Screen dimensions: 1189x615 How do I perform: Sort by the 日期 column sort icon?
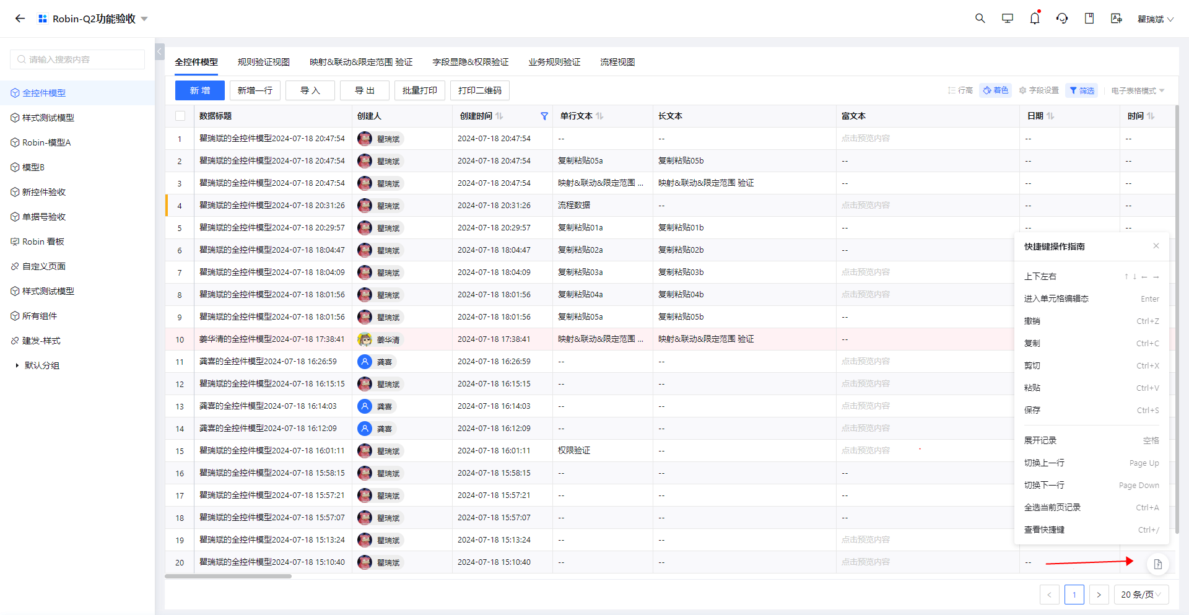(x=1050, y=116)
